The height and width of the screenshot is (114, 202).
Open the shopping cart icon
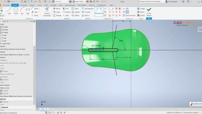183,1
